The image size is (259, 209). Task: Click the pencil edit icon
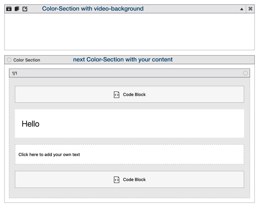[25, 9]
